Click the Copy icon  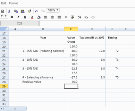tap(16, 11)
